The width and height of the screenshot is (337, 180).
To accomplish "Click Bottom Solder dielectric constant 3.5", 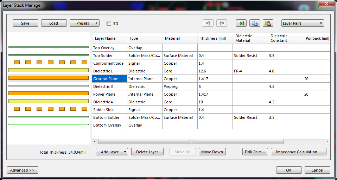I will pyautogui.click(x=285, y=117).
